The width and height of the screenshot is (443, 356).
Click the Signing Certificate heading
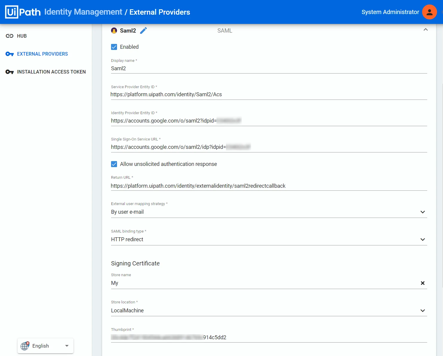pos(135,263)
